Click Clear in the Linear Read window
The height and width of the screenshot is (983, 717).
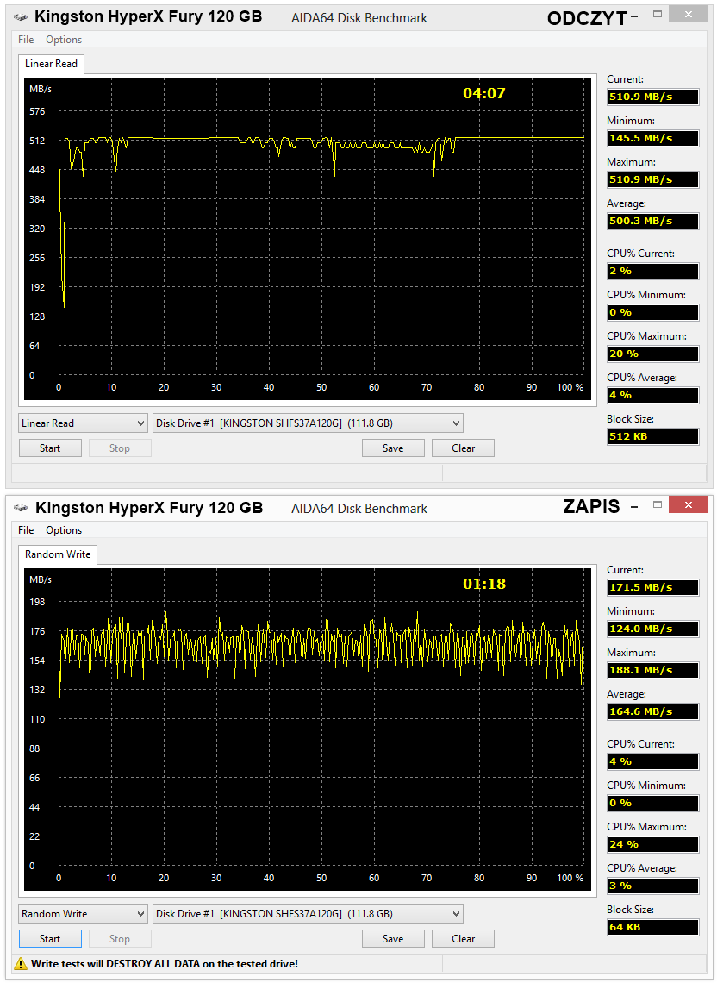click(463, 448)
